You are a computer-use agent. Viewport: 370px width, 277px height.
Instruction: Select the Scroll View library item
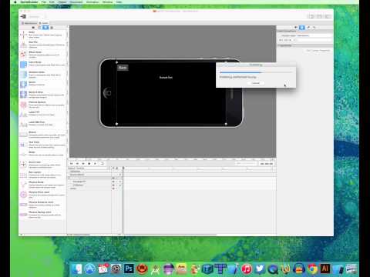pyautogui.click(x=42, y=165)
